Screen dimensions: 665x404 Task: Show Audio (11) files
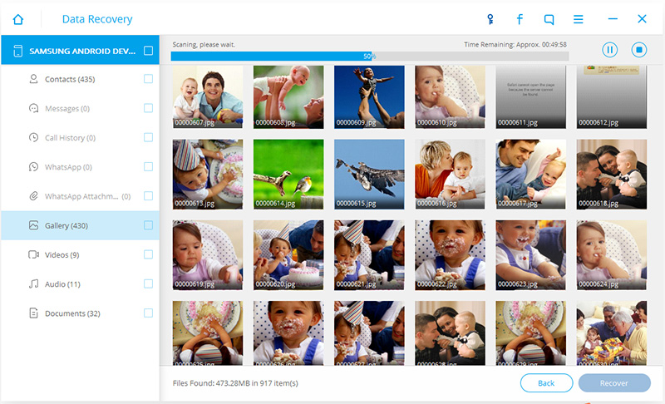coord(62,284)
